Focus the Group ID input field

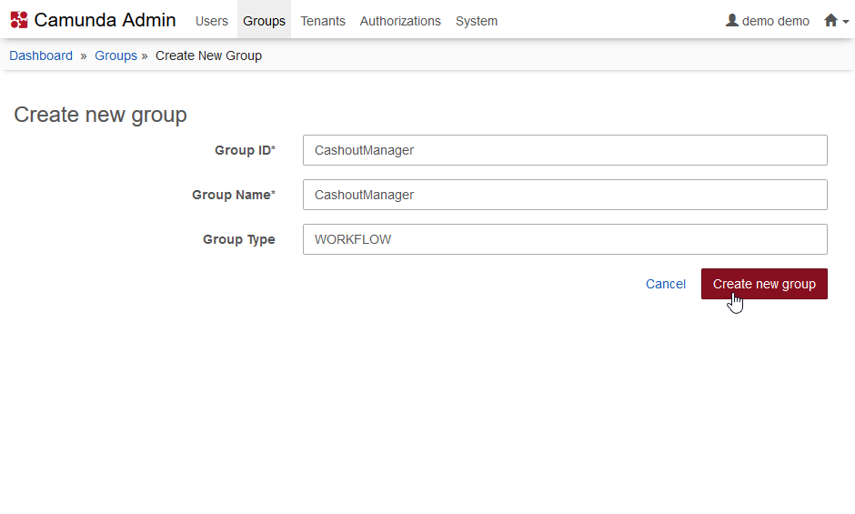point(565,150)
